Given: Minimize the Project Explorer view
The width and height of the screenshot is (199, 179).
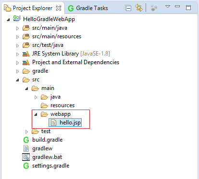Looking at the screenshot, I should coord(177,6).
